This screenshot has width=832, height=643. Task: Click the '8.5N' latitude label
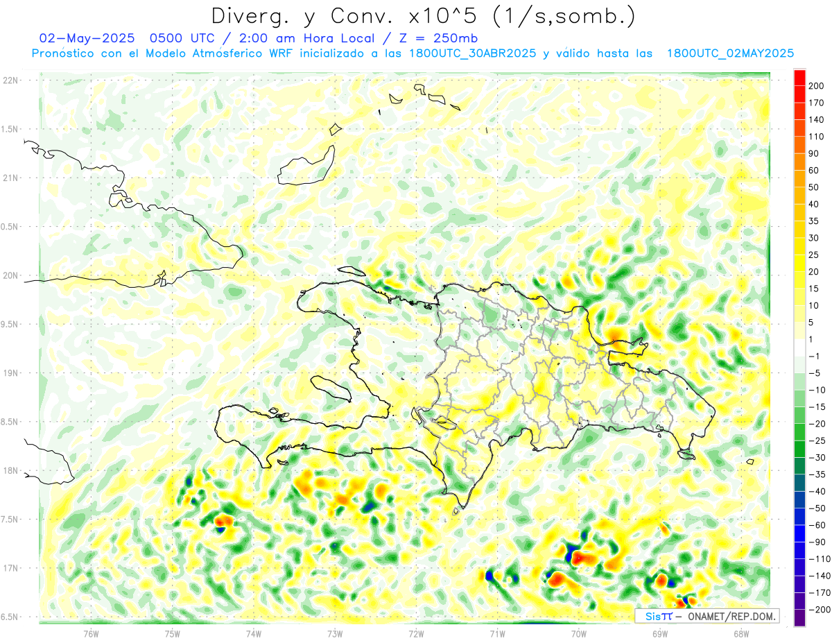pos(10,422)
